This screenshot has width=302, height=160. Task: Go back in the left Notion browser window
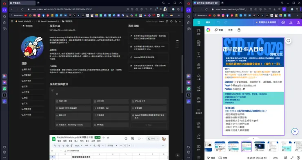click(12, 9)
